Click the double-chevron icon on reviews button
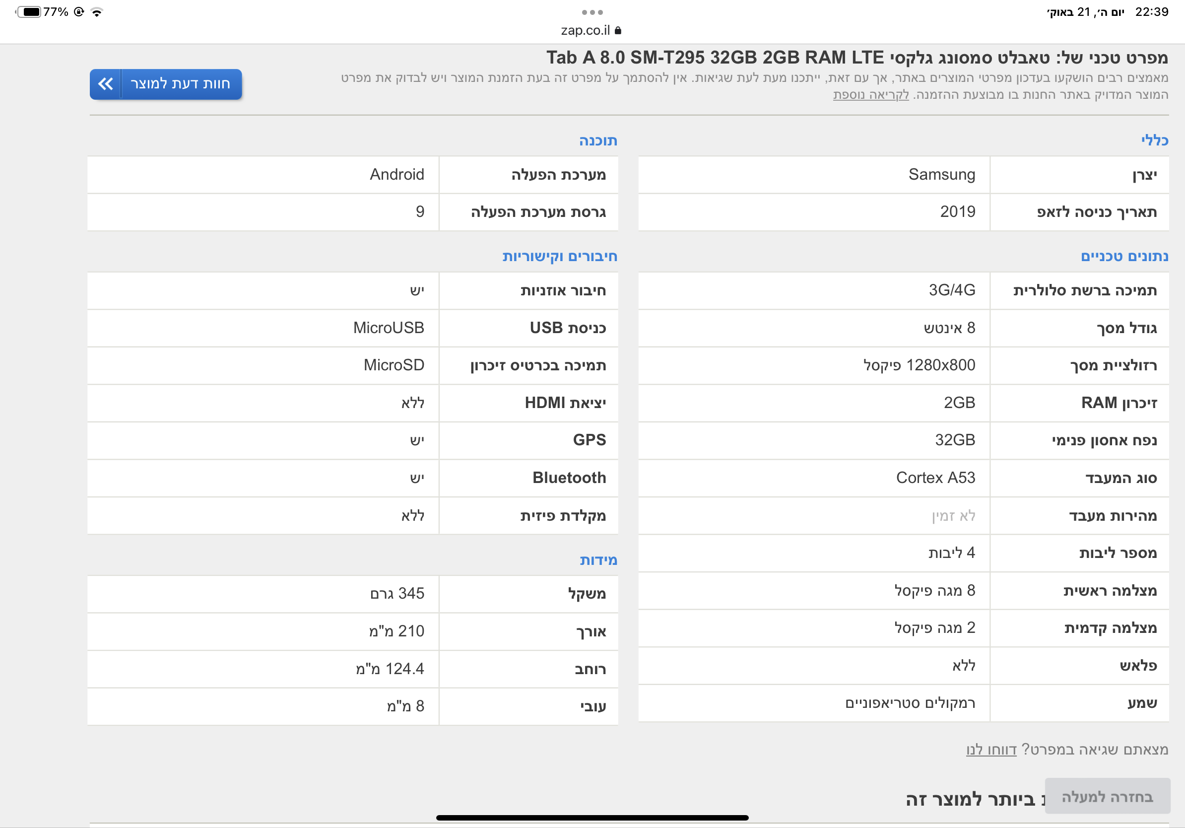This screenshot has height=828, width=1185. (x=106, y=83)
